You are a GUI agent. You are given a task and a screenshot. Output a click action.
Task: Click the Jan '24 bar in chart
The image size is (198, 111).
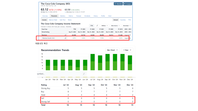pos(48,65)
